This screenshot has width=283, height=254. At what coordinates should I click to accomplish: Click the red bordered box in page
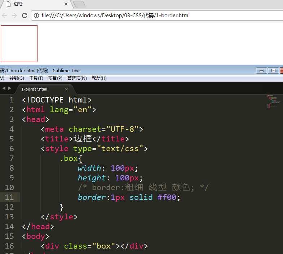pyautogui.click(x=19, y=44)
